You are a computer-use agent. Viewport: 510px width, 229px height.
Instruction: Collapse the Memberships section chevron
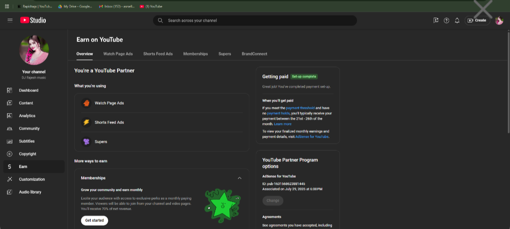239,178
